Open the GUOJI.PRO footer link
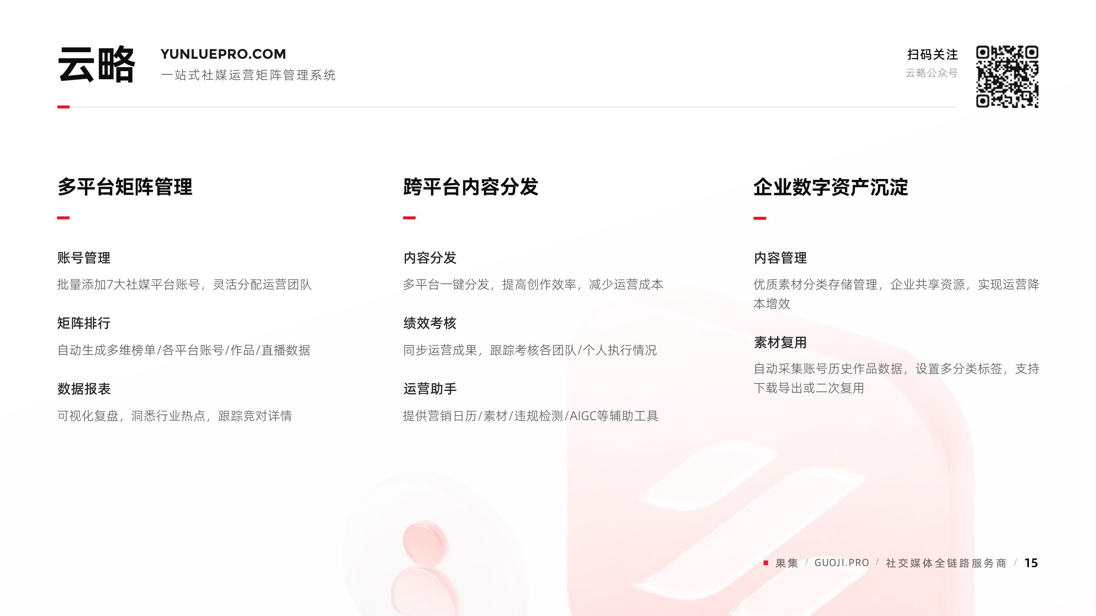This screenshot has width=1096, height=616. pos(842,563)
